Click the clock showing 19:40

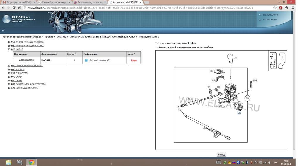click(286, 161)
